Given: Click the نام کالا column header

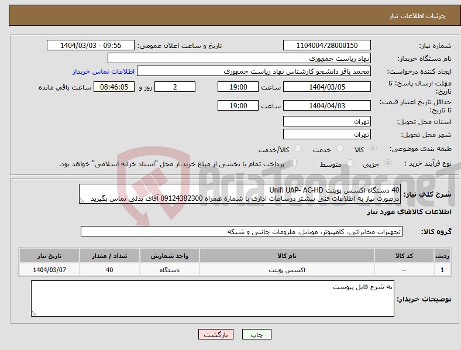Looking at the screenshot, I should (x=287, y=256).
